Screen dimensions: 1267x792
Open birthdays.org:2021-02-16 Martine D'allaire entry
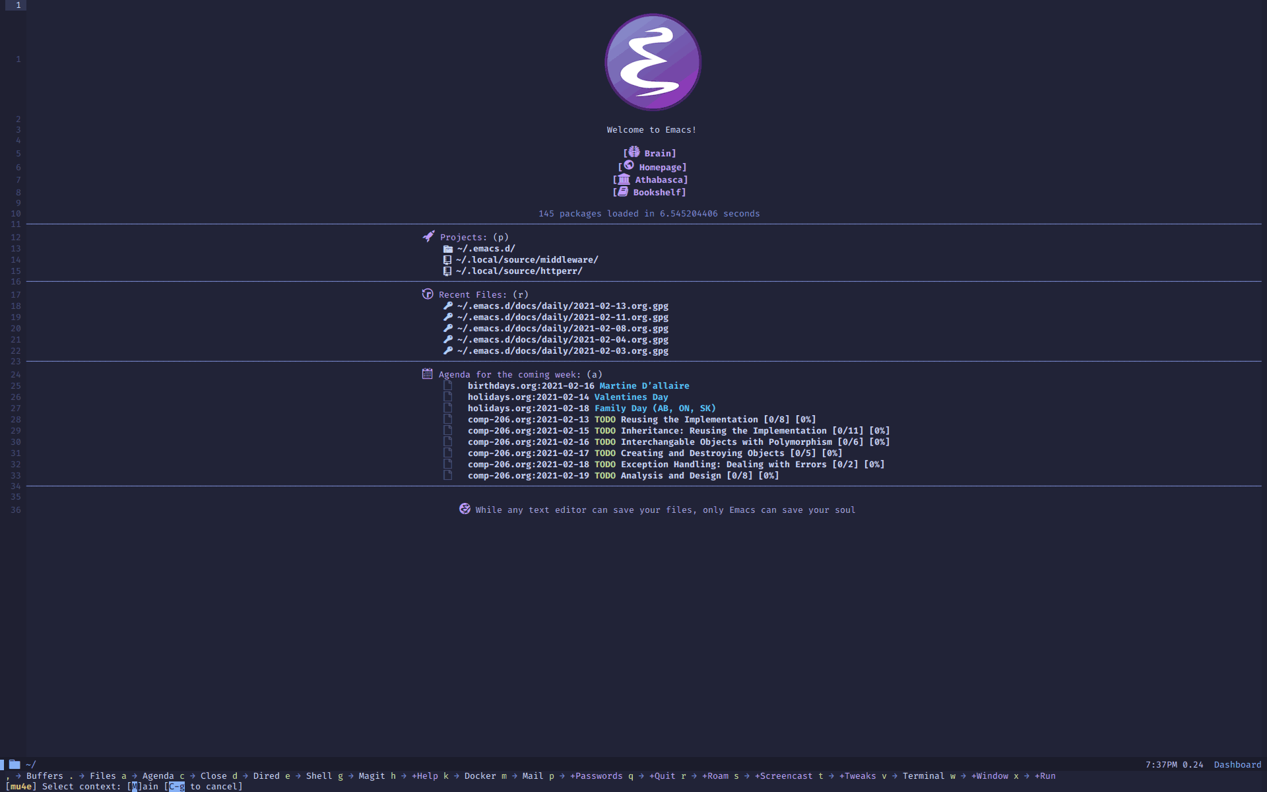point(578,385)
